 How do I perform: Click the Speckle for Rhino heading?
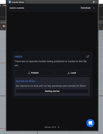click(x=25, y=81)
